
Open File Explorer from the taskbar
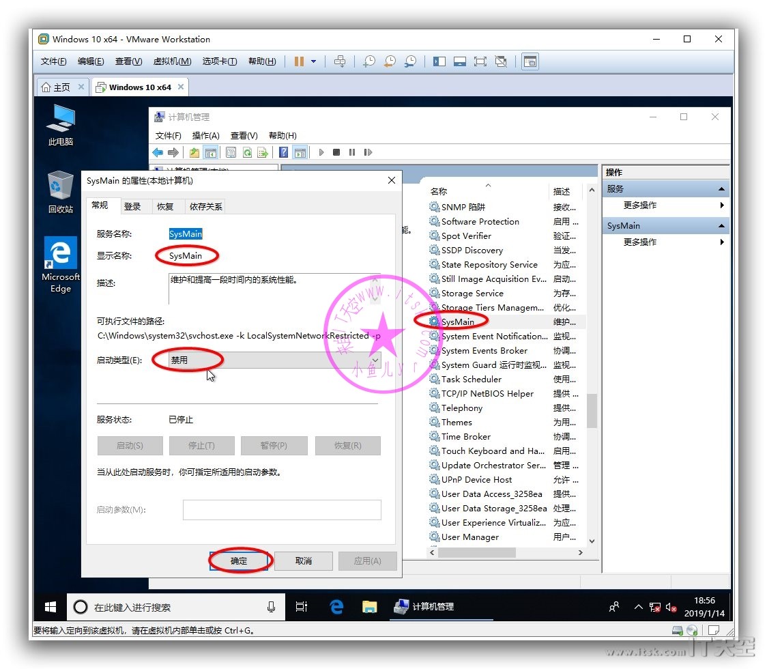click(369, 608)
